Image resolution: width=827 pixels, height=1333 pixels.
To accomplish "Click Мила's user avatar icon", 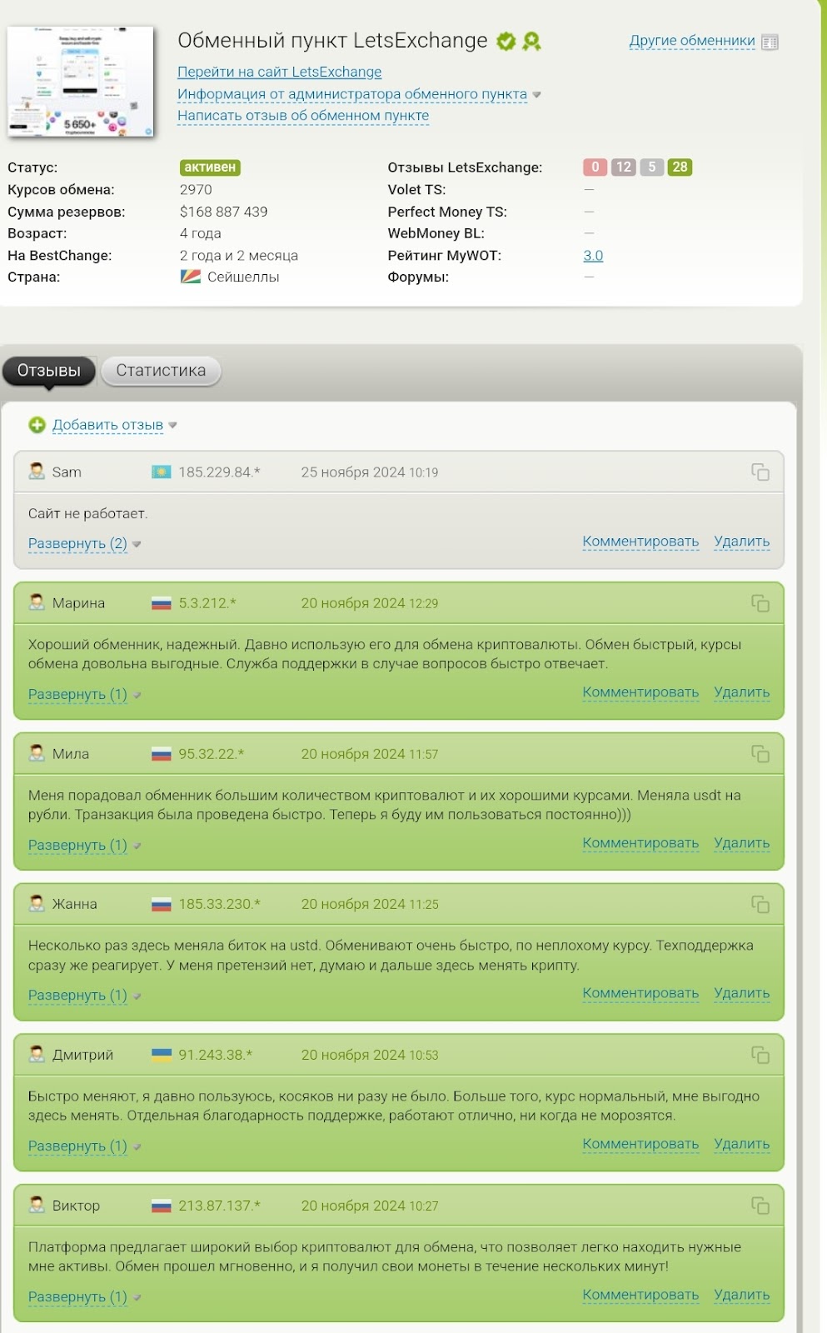I will [37, 753].
